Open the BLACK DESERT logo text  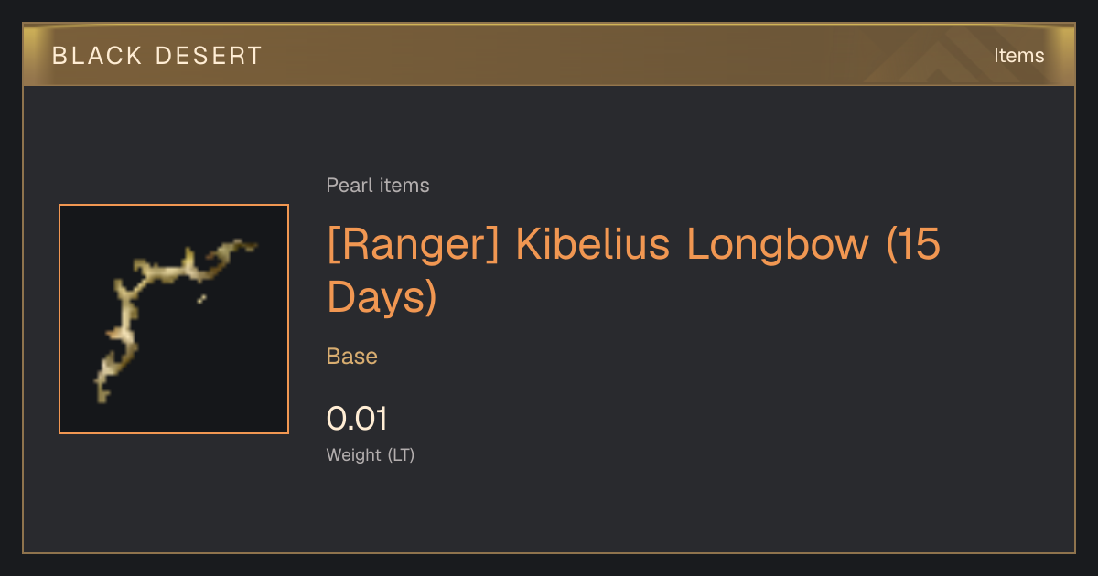(x=157, y=56)
